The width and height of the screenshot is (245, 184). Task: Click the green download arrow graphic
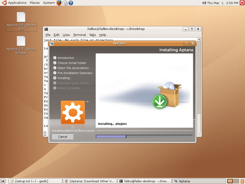coord(159,102)
